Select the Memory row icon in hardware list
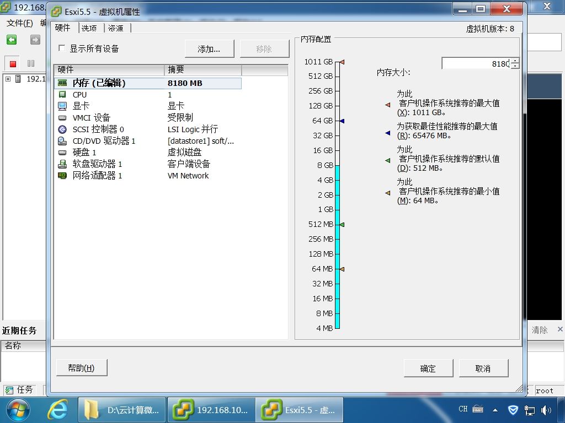Viewport: 565px width, 423px height. (x=62, y=83)
